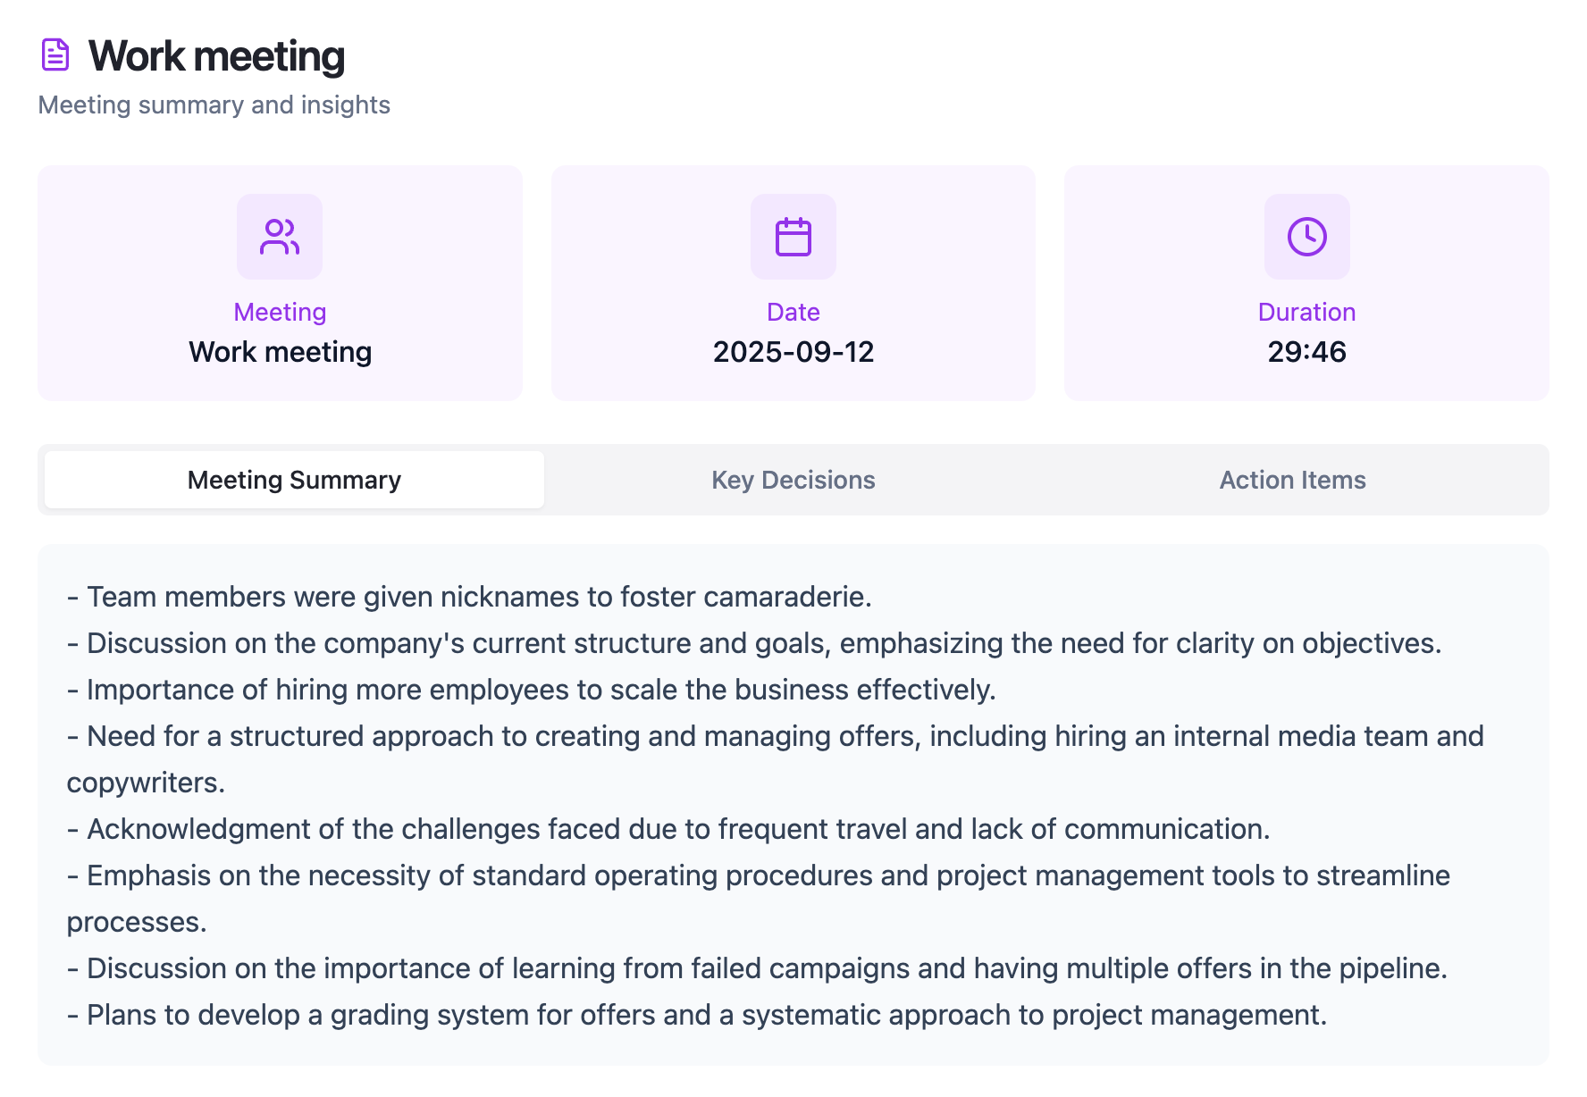Click the purple Duration label
This screenshot has width=1587, height=1097.
pos(1306,312)
